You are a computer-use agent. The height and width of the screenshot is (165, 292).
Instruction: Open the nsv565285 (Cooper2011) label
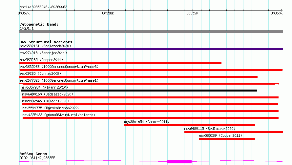pos(41,60)
